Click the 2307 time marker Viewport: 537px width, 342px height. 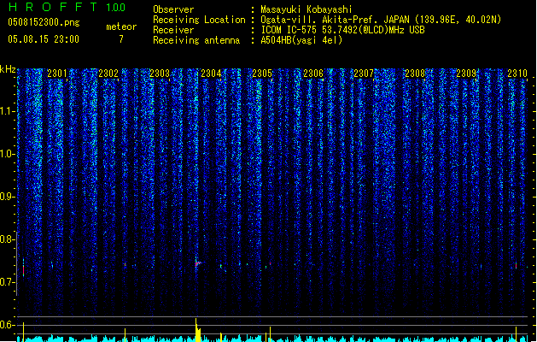364,74
